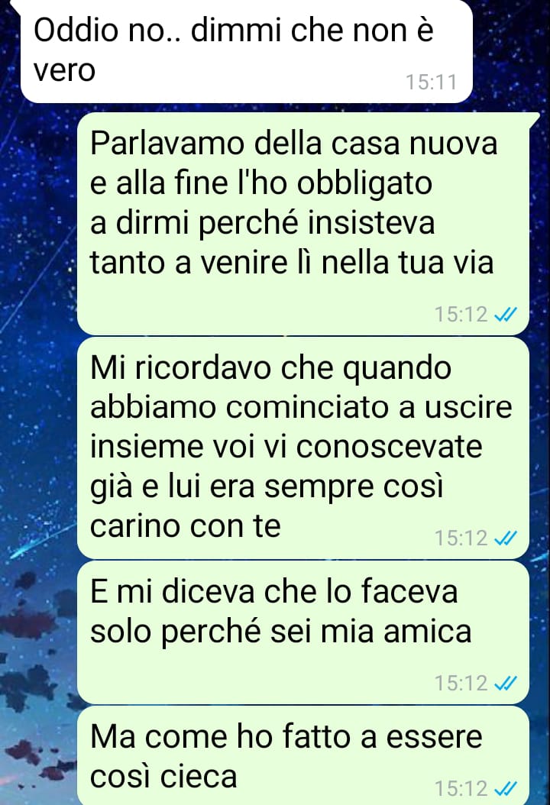550x805 pixels.
Task: Click the blue double check on 'carino con te'
Action: point(506,538)
